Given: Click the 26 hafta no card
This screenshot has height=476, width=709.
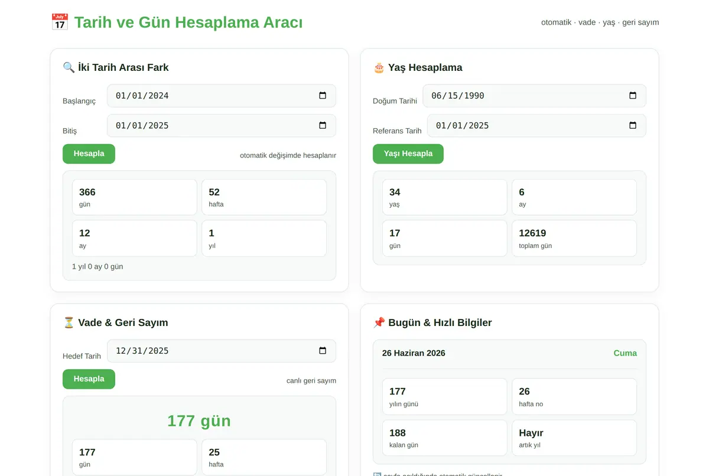Looking at the screenshot, I should [x=574, y=397].
